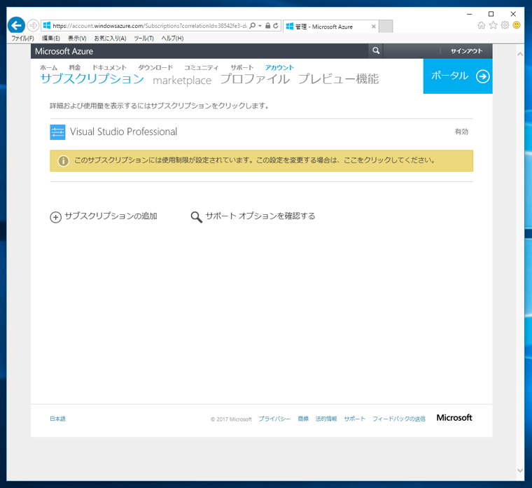This screenshot has width=532, height=488.
Task: Click the support options magnifier icon
Action: [x=197, y=217]
